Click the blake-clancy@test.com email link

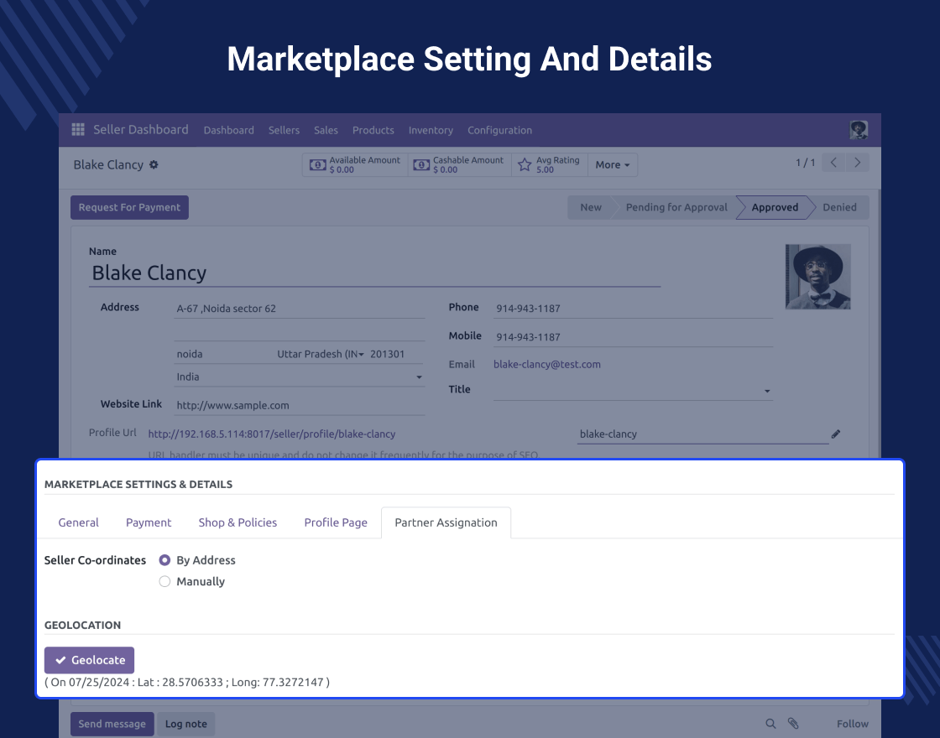pos(546,364)
